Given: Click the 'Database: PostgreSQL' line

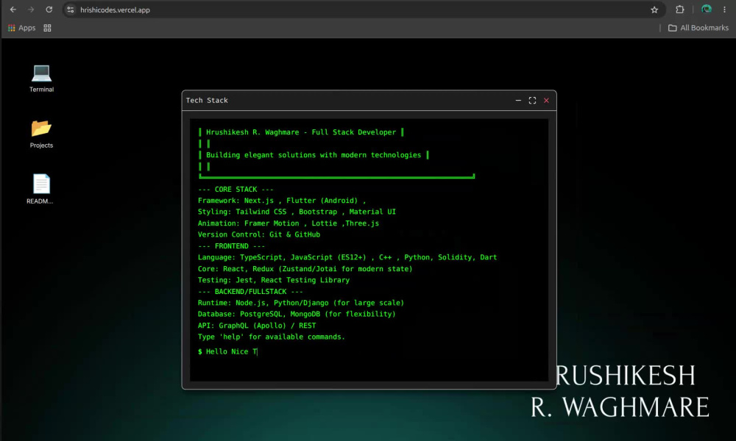Looking at the screenshot, I should pyautogui.click(x=297, y=314).
